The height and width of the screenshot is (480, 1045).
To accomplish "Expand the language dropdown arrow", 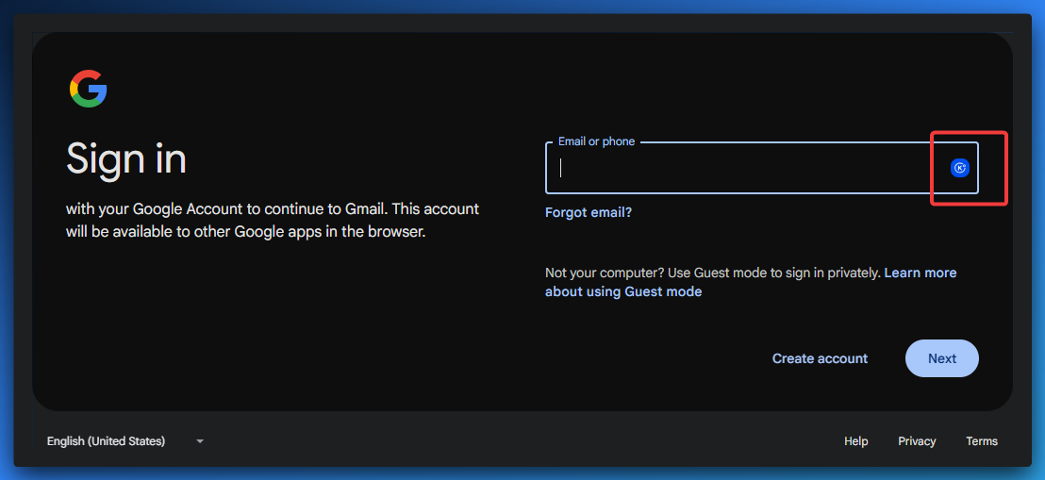I will 200,440.
